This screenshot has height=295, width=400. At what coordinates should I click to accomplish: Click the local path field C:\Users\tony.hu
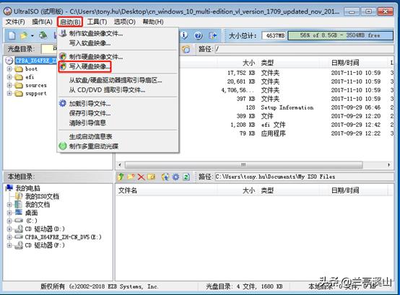pos(304,177)
